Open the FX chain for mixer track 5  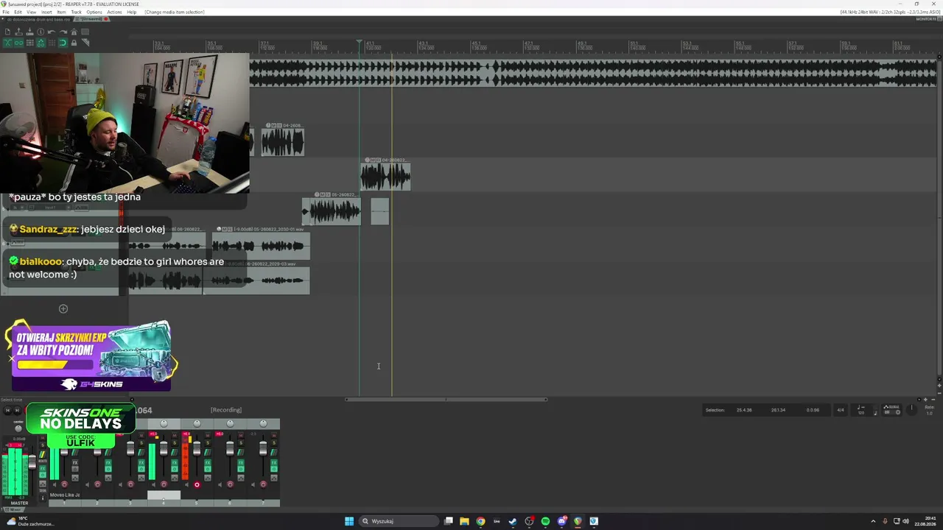pos(208,463)
